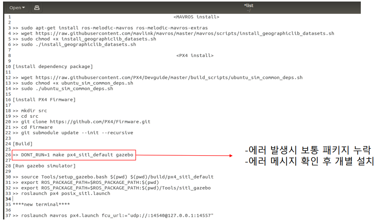Image resolution: width=378 pixels, height=221 pixels.
Task: Click the ****new terminal**** line
Action: click(41, 205)
